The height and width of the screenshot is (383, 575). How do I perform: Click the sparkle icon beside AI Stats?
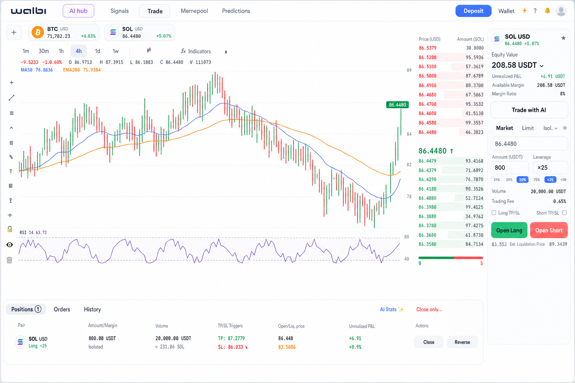[401, 309]
